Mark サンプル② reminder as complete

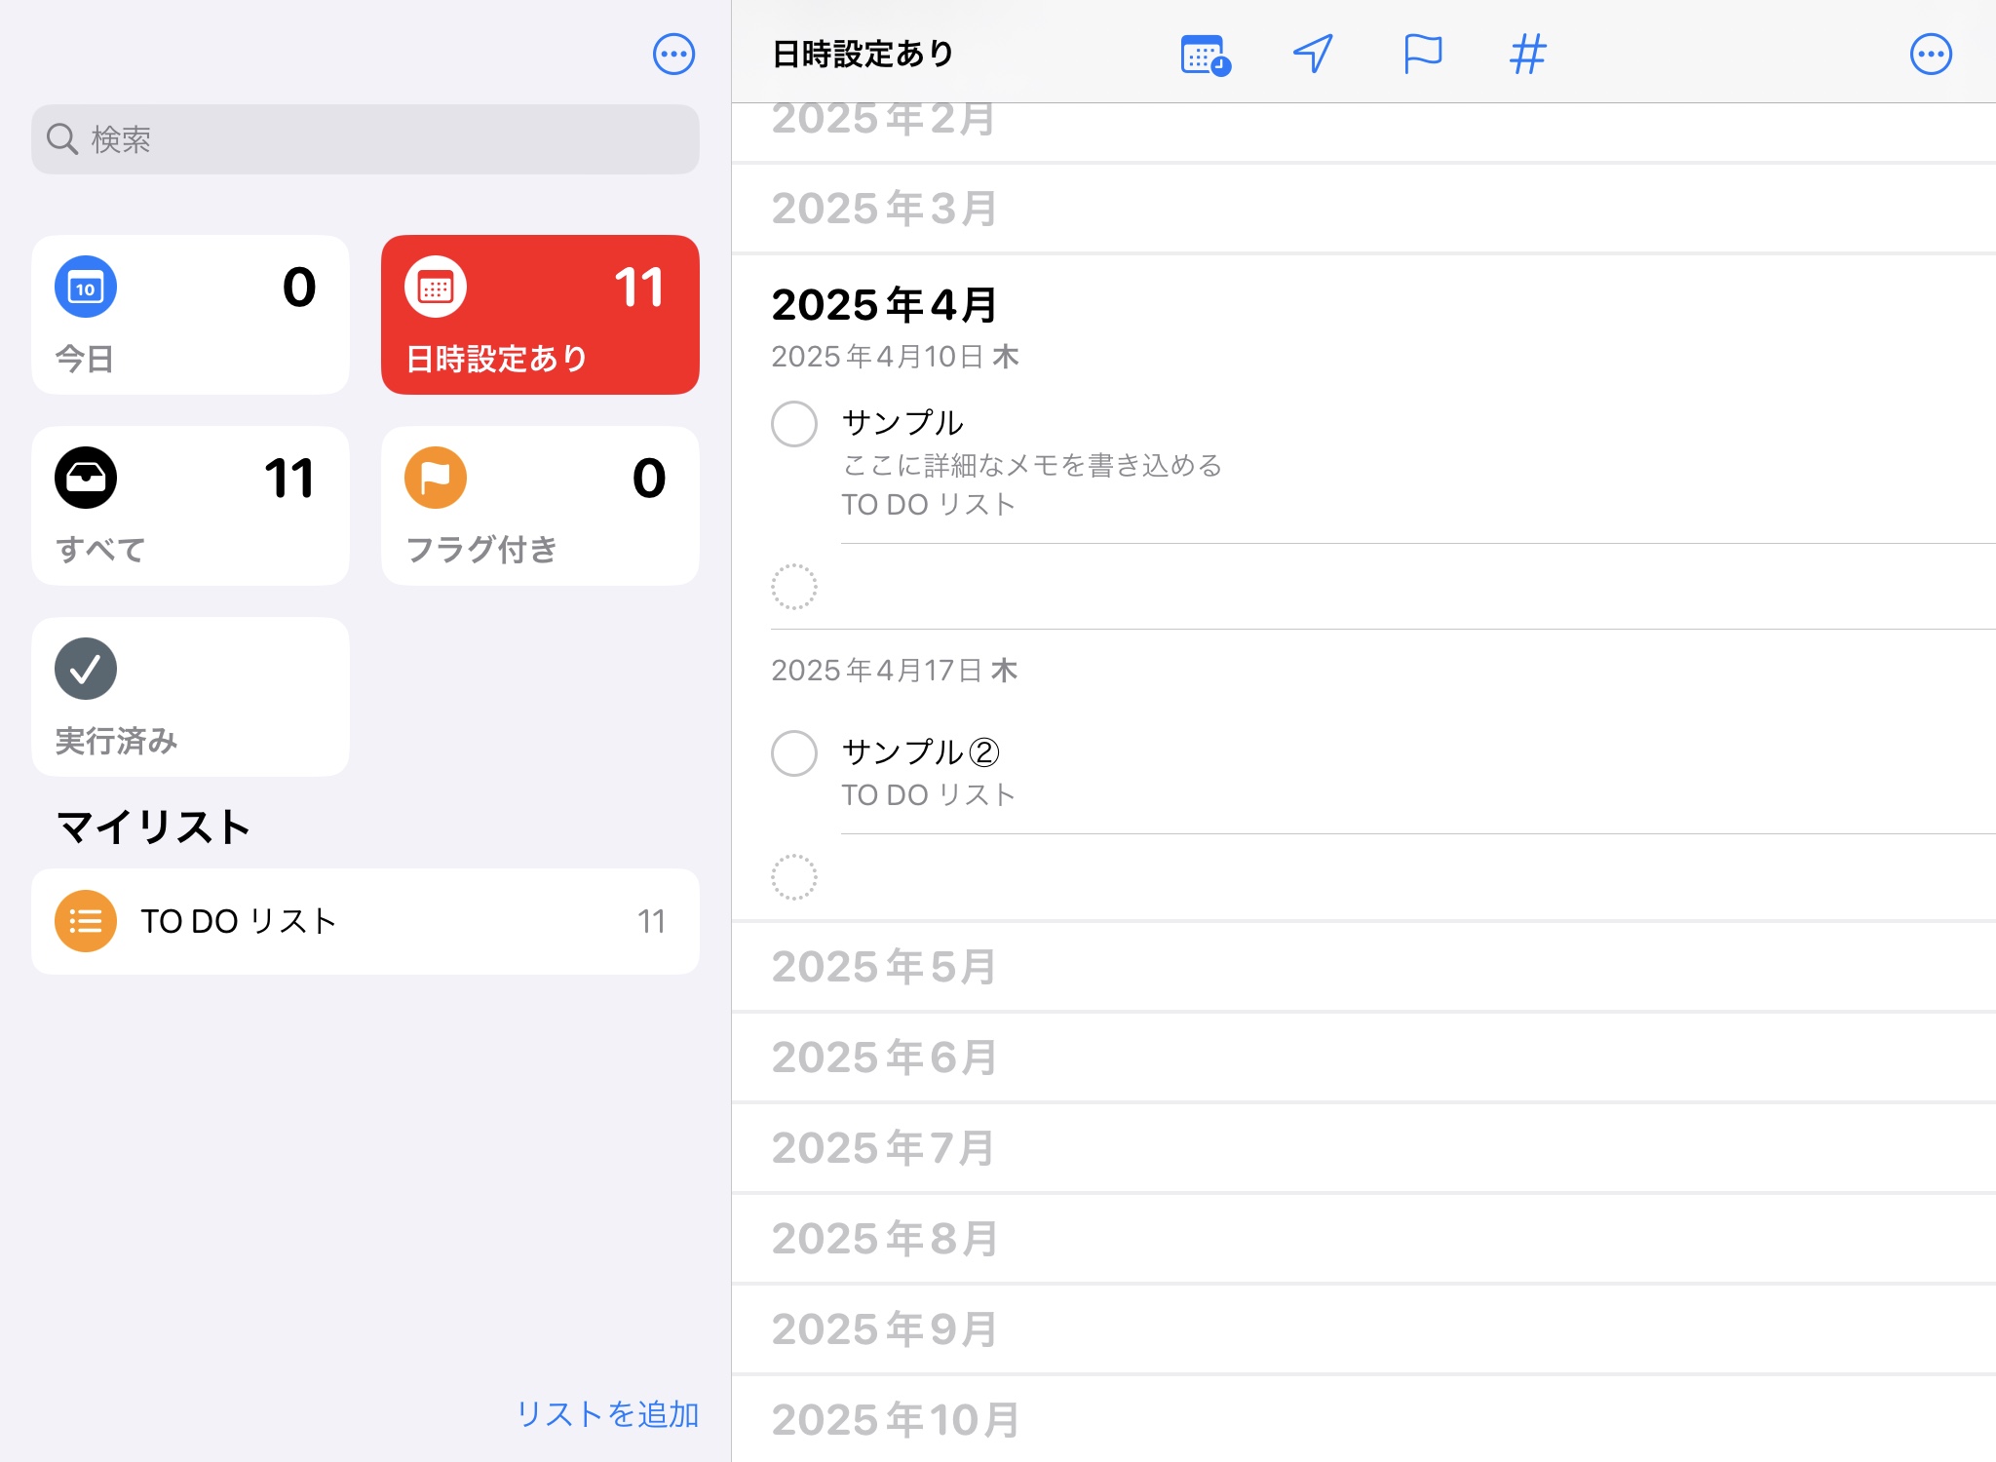[x=794, y=753]
